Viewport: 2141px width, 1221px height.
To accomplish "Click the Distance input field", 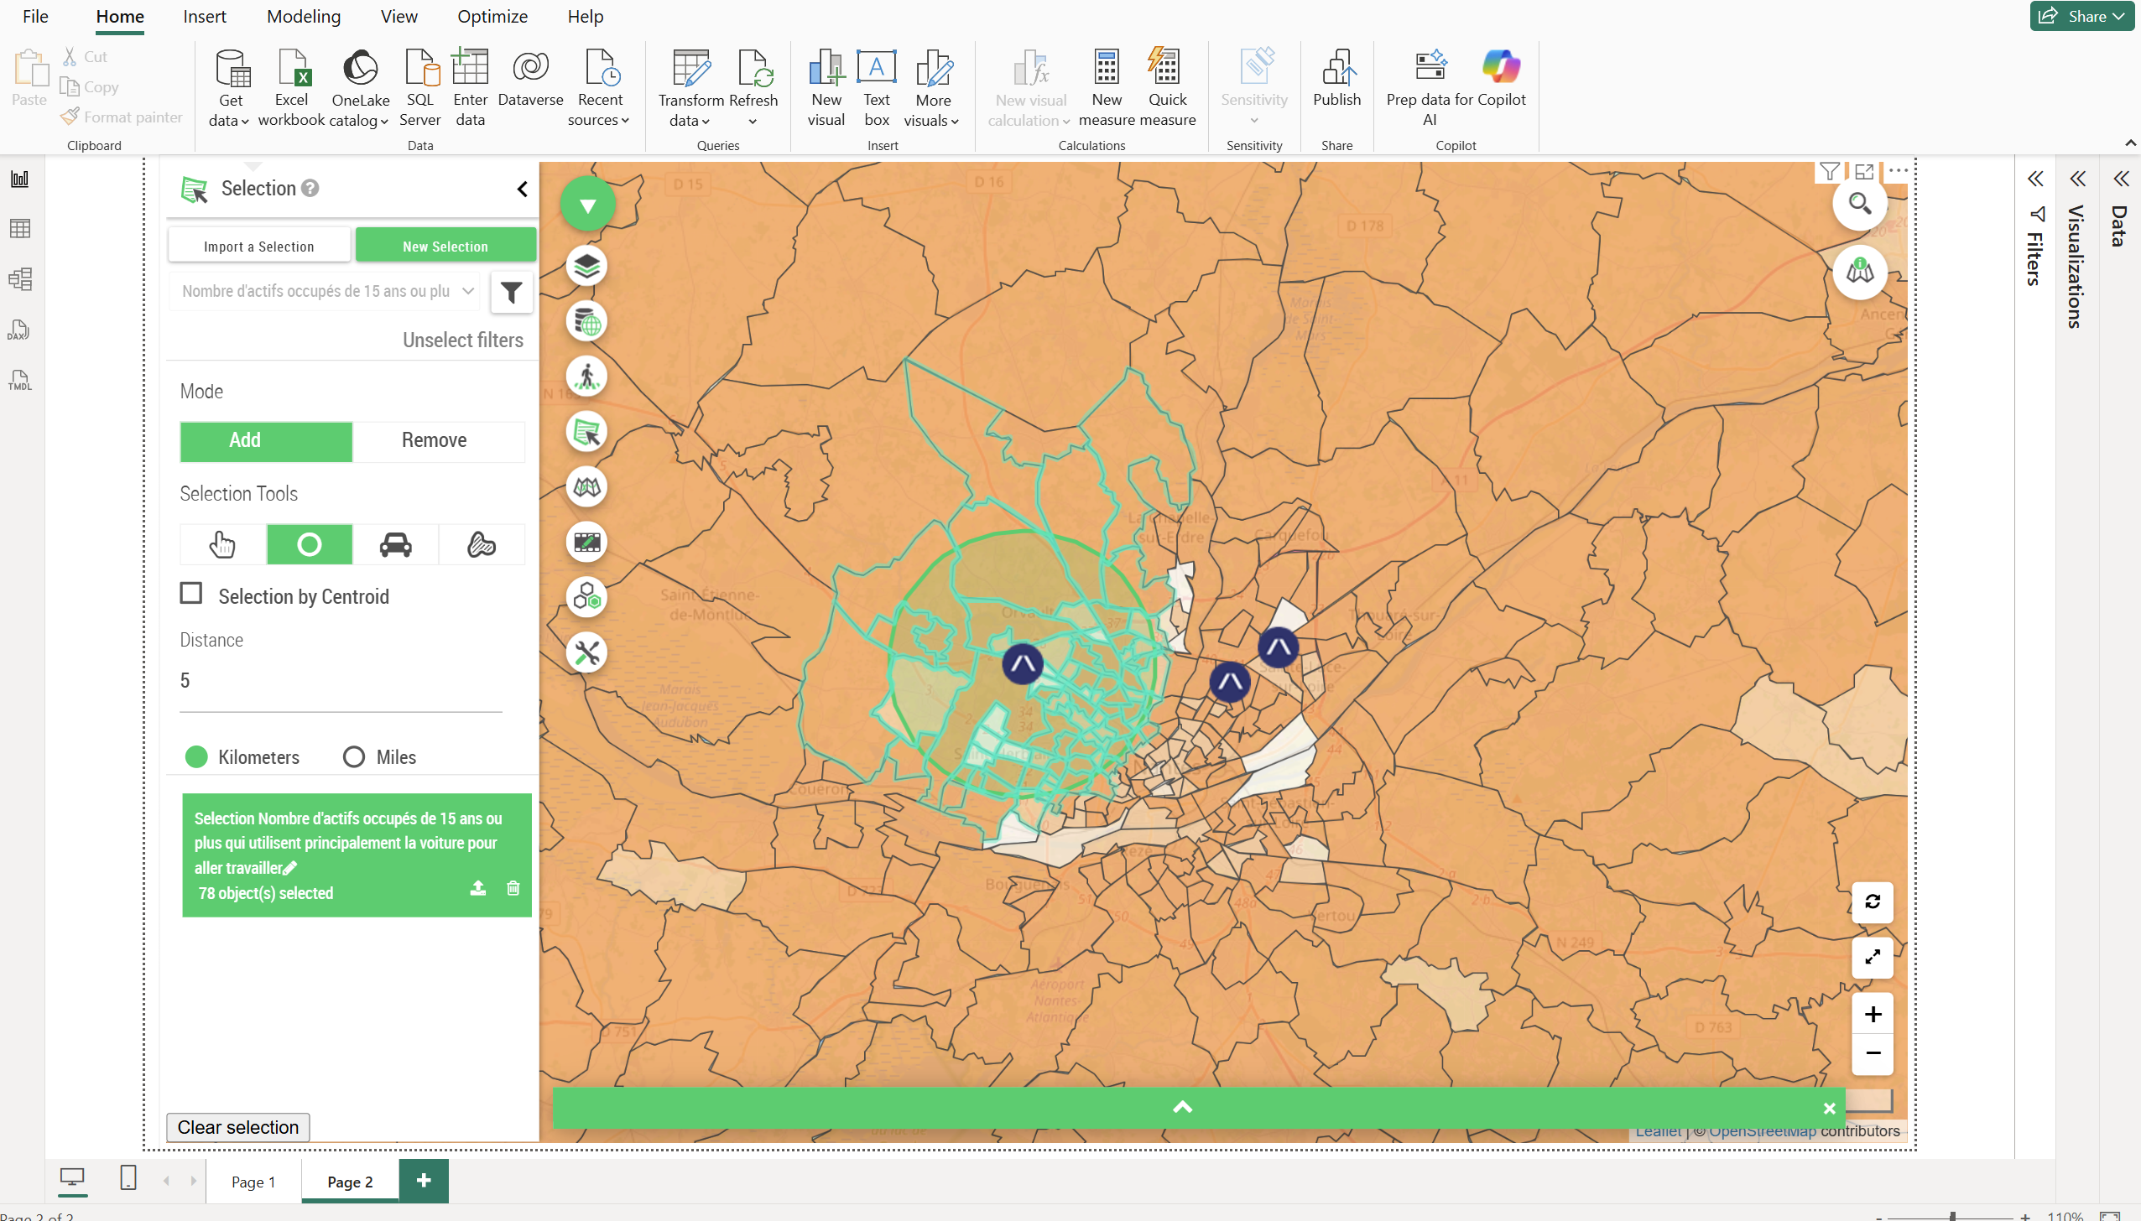I will coord(340,681).
